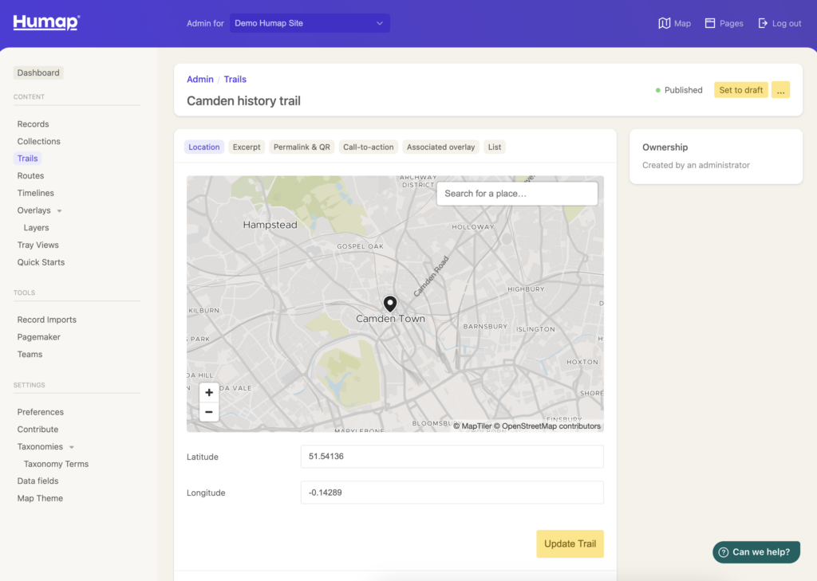817x581 pixels.
Task: Go to Trails breadcrumb link
Action: click(x=235, y=79)
